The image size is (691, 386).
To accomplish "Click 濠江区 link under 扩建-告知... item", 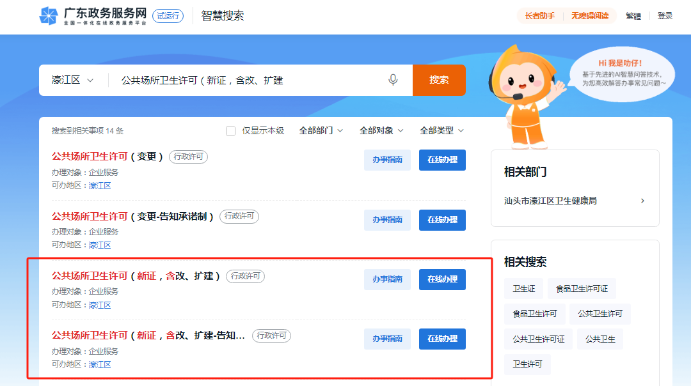I will pos(100,364).
